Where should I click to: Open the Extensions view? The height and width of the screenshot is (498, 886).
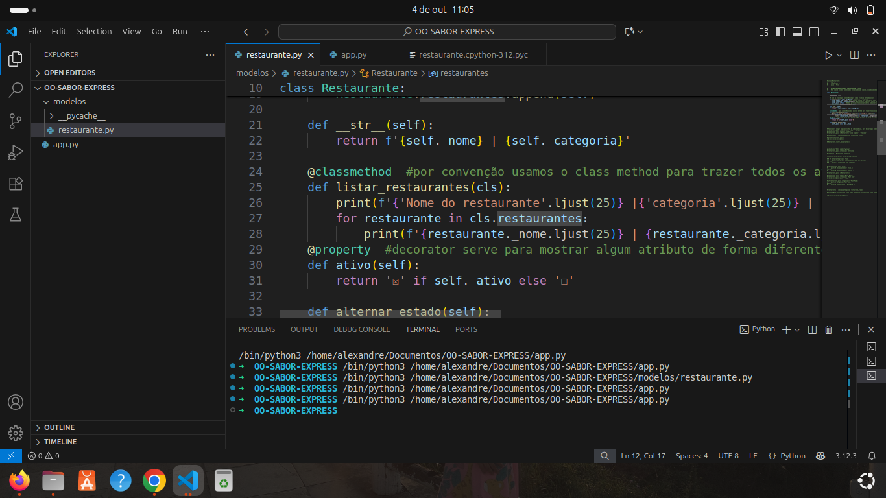[x=16, y=184]
